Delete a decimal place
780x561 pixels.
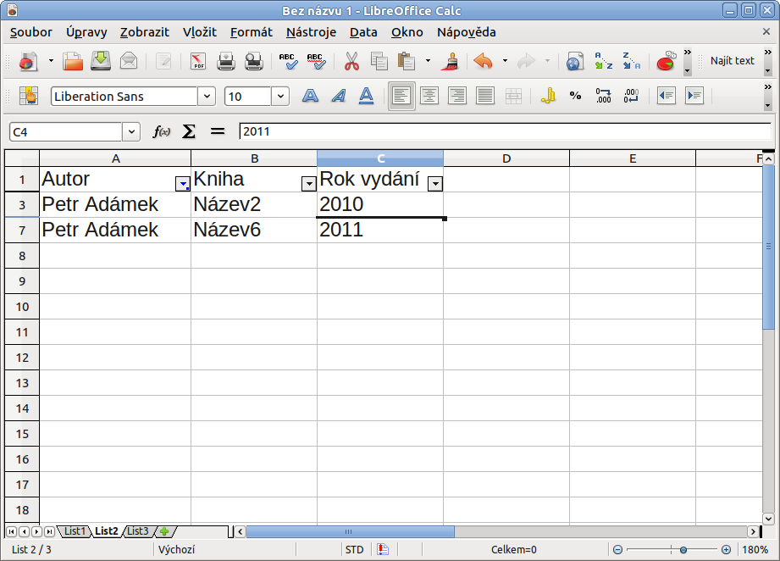click(631, 96)
